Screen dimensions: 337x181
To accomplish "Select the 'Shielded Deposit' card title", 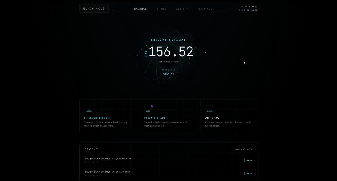I will coord(97,118).
